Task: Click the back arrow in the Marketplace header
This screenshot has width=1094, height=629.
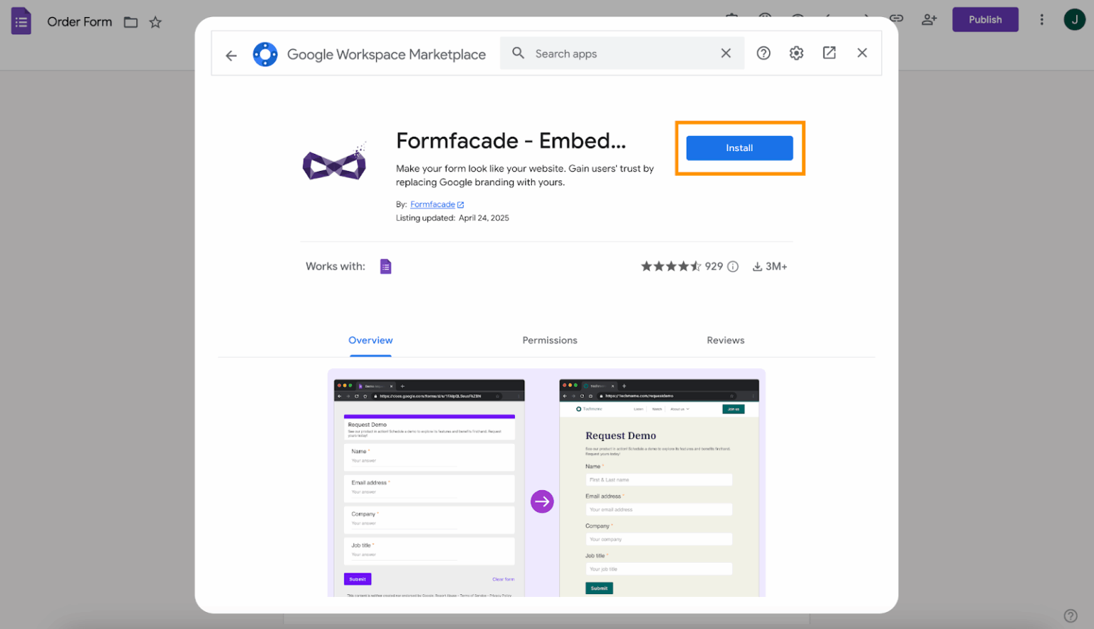Action: click(231, 54)
